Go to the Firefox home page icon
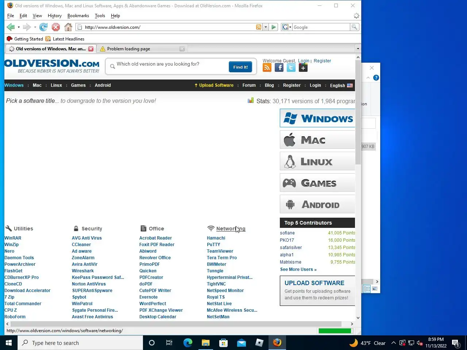Viewport: 467px width, 350px height. 68,27
